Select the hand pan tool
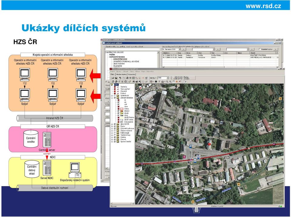291x217 pixels. pyautogui.click(x=174, y=82)
